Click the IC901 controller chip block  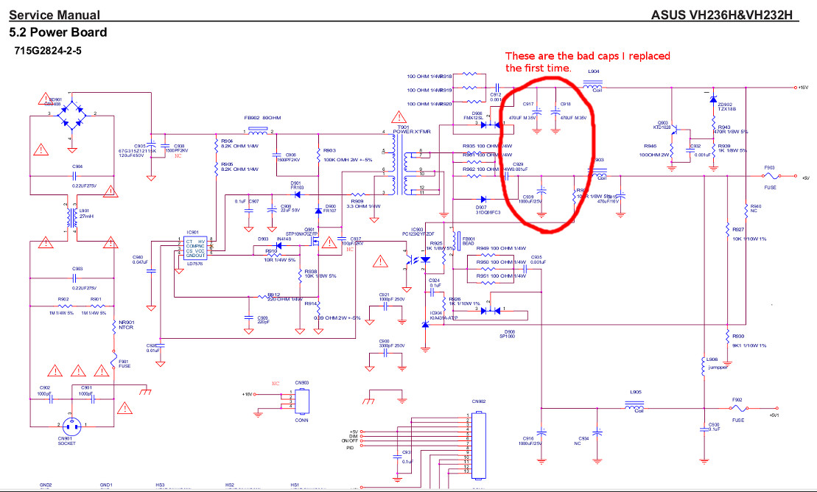click(196, 248)
